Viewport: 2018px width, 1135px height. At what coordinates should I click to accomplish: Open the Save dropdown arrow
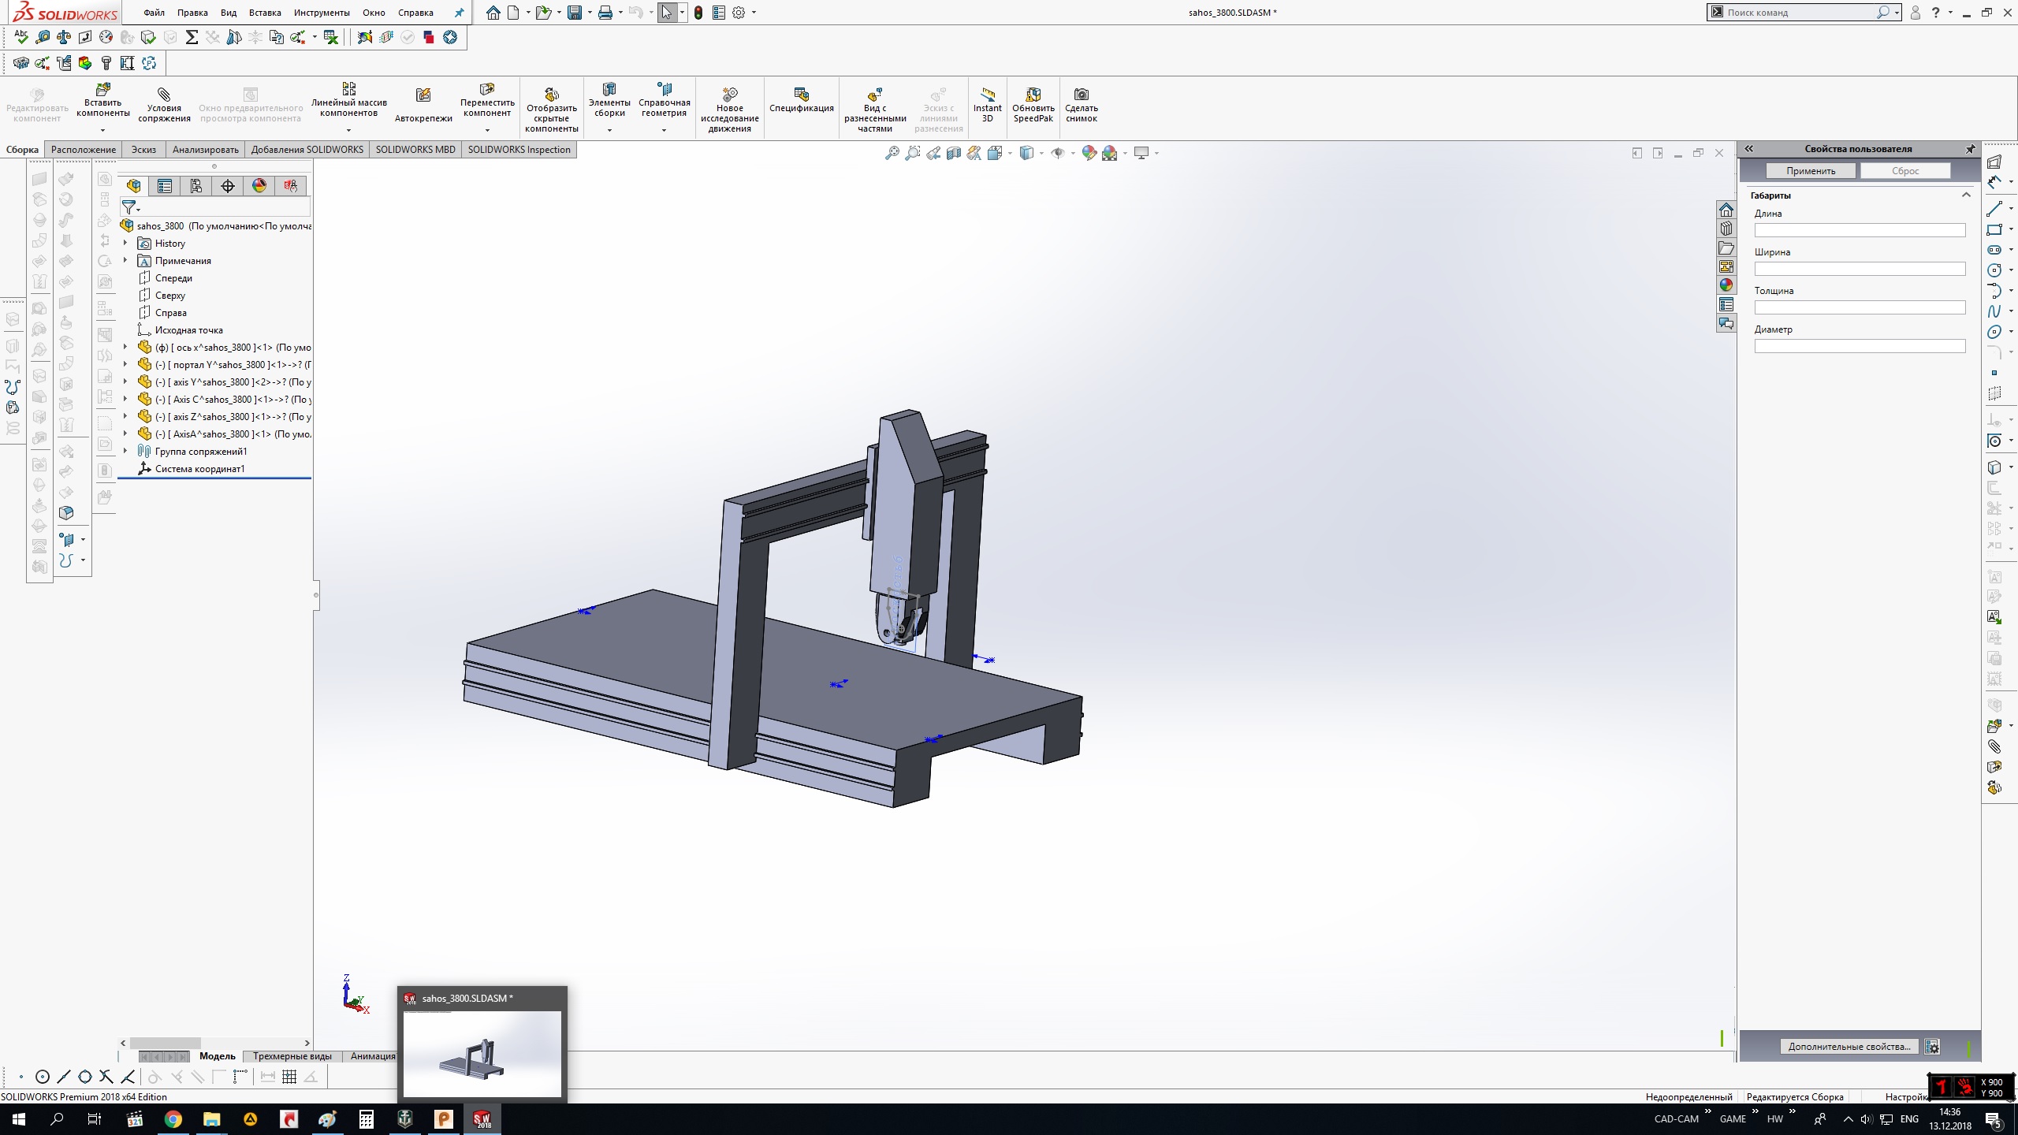click(590, 13)
